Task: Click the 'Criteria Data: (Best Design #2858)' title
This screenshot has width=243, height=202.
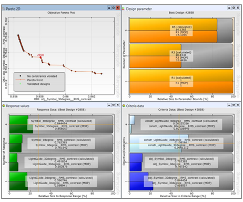Action: 181,110
